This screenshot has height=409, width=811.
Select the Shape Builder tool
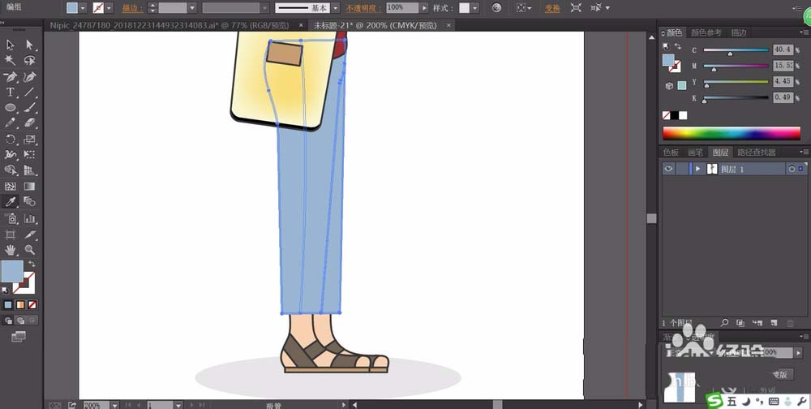[x=10, y=170]
